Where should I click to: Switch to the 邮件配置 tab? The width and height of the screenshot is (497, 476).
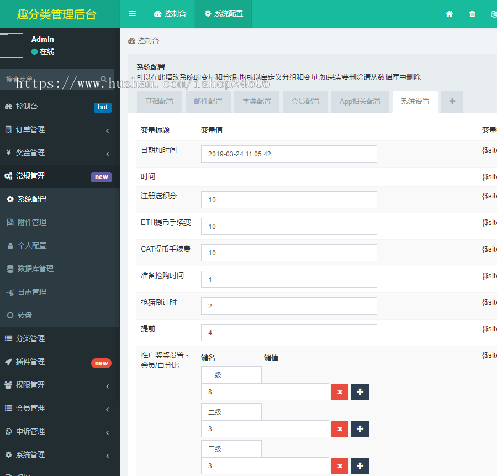click(x=208, y=102)
